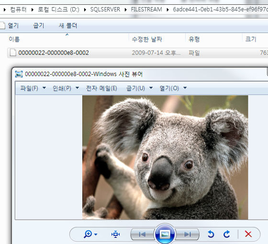Expand the arrow after SQLSERVER in breadcrumb
This screenshot has height=244, width=268.
[125, 10]
